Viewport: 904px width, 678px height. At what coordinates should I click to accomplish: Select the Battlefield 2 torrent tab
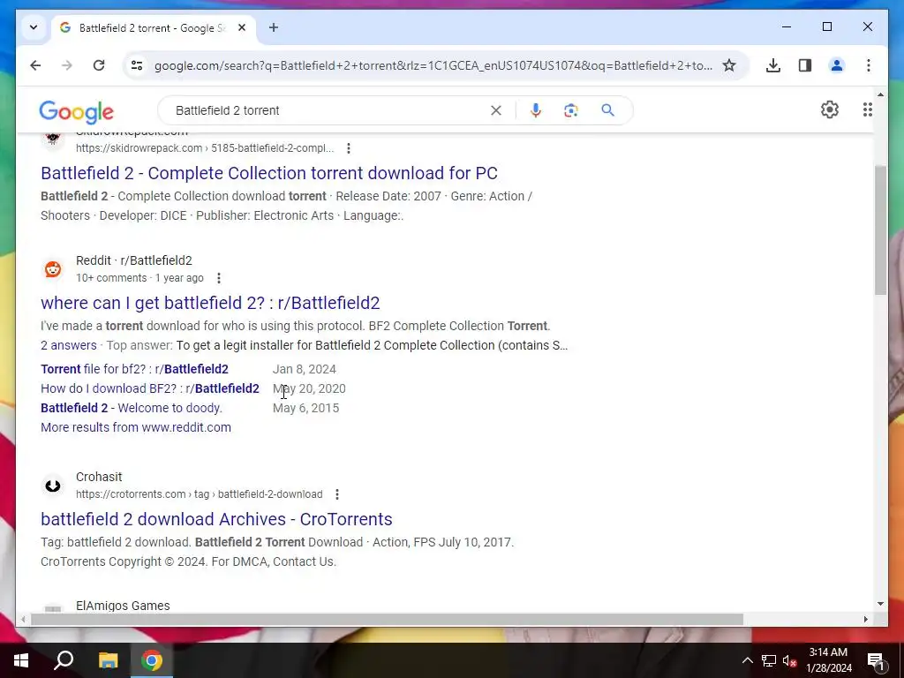coord(154,27)
